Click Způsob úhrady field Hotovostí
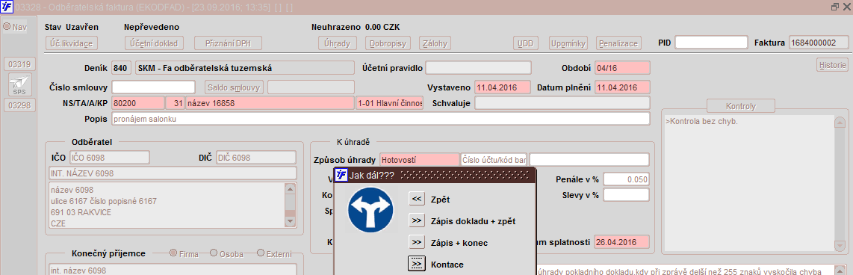The width and height of the screenshot is (853, 275). [x=420, y=160]
